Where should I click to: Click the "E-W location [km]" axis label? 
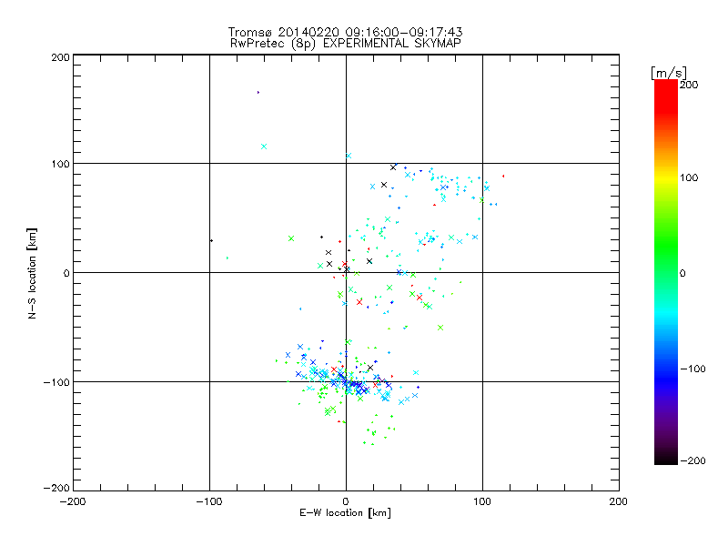(345, 513)
